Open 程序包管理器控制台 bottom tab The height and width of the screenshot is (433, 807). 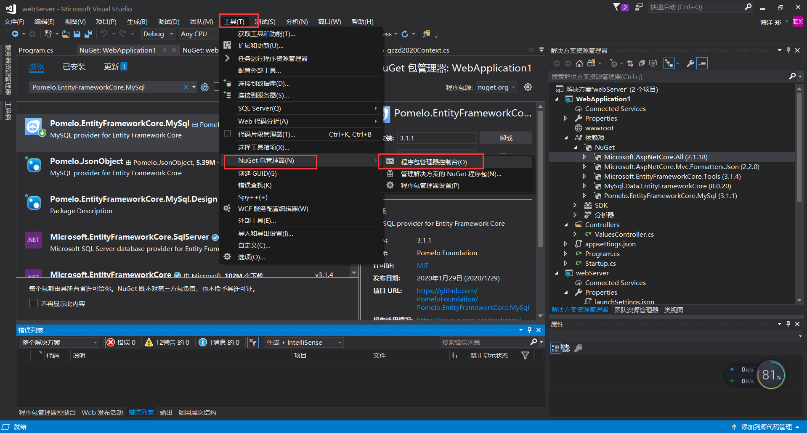click(47, 412)
